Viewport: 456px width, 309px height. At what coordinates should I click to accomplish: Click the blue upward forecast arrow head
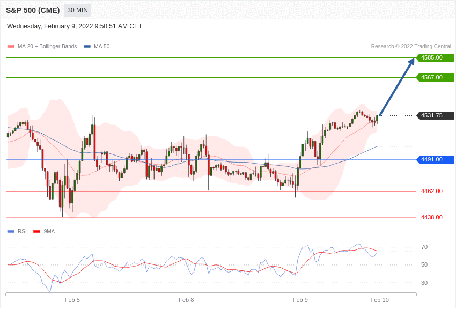tap(411, 62)
